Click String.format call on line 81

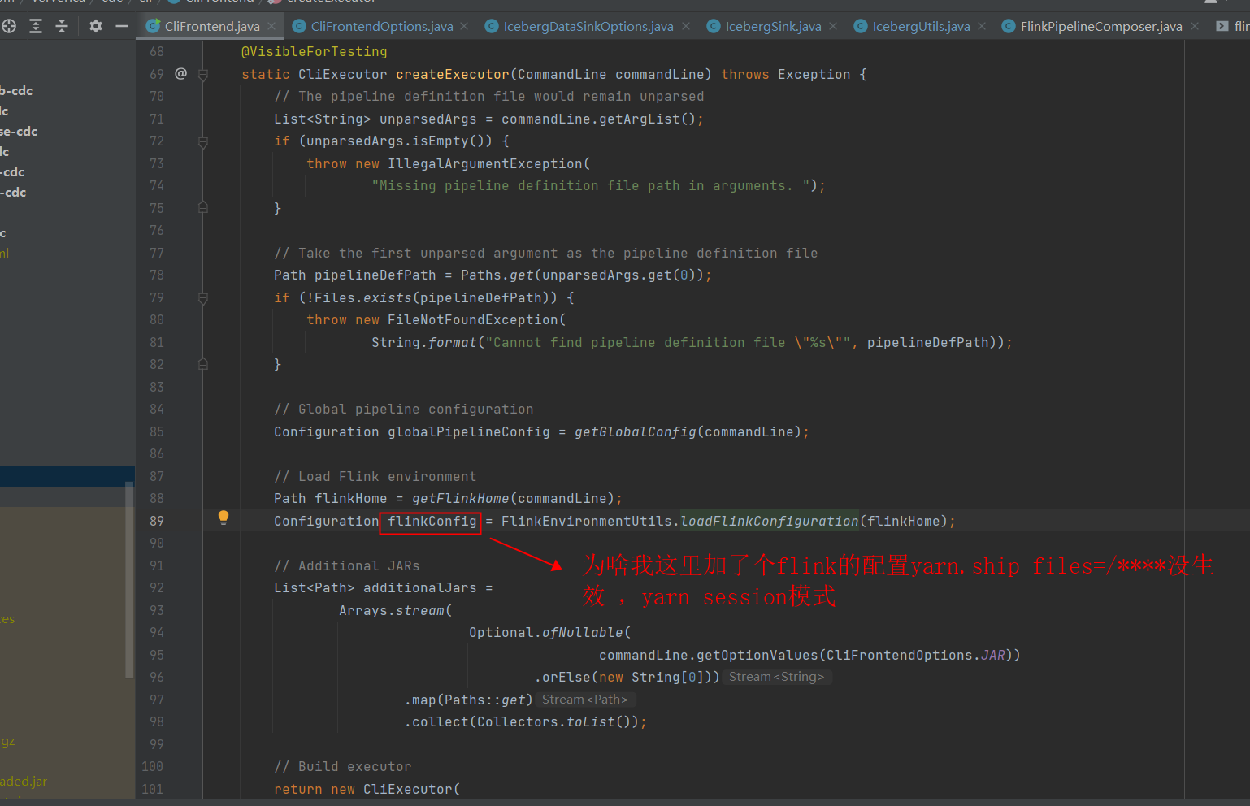(x=424, y=342)
